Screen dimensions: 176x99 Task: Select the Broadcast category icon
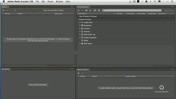pyautogui.click(x=82, y=25)
